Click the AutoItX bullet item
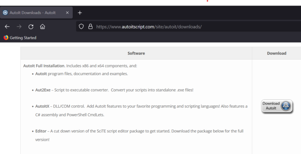This screenshot has width=301, height=154. point(141,106)
